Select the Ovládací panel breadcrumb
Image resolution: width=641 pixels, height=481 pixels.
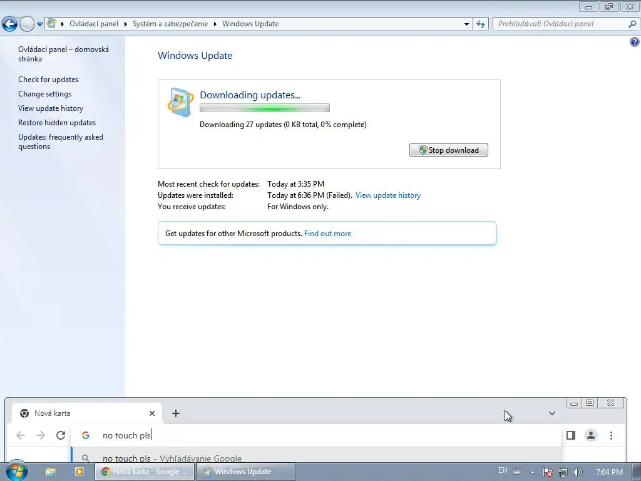(94, 24)
